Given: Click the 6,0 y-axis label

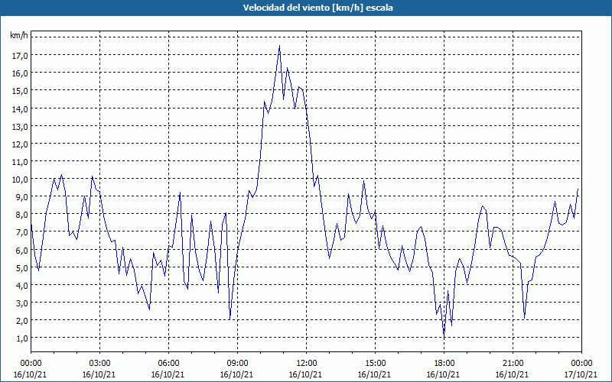Looking at the screenshot, I should point(21,250).
